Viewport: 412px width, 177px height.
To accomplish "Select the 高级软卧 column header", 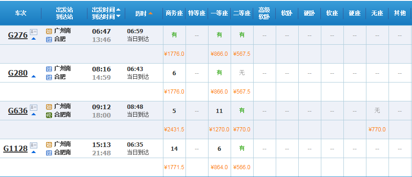I will [264, 13].
